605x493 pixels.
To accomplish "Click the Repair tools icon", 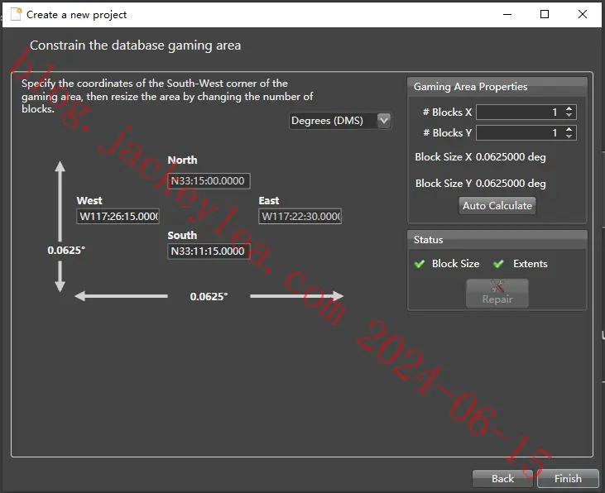I will tap(497, 286).
